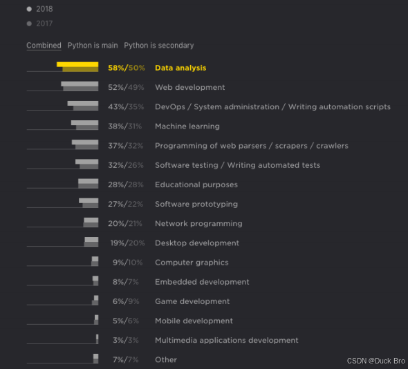408x369 pixels.
Task: Select the Combined tab
Action: pyautogui.click(x=44, y=46)
